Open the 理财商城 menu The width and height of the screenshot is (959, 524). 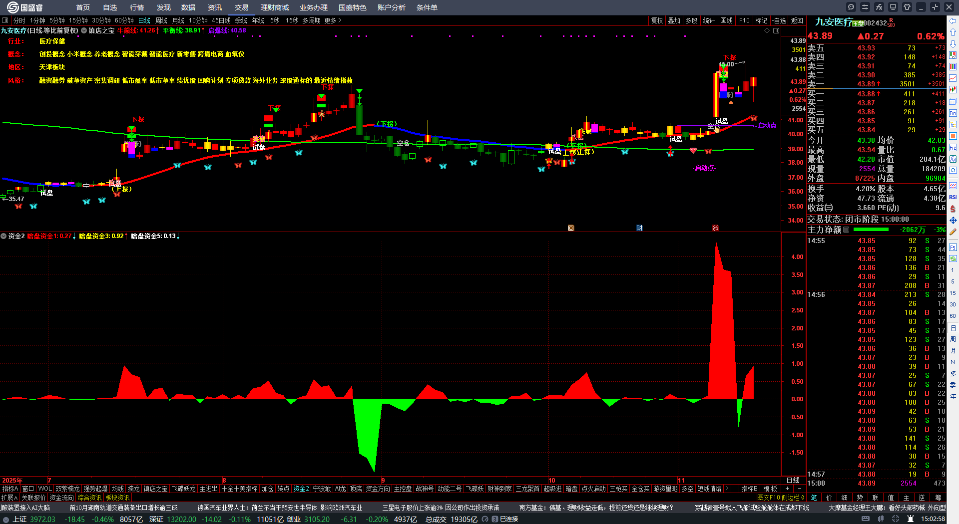click(x=275, y=7)
